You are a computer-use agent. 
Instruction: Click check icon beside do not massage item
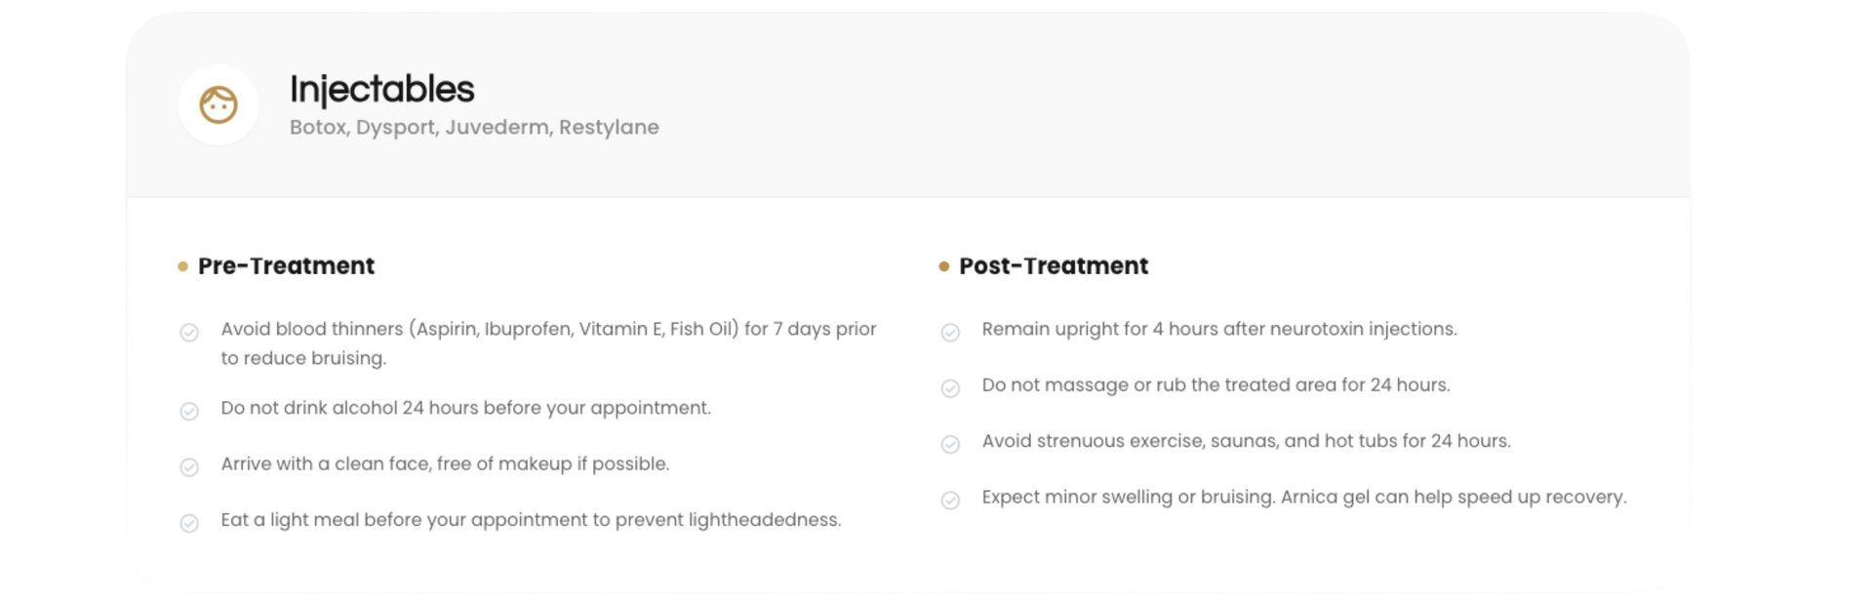pos(950,388)
